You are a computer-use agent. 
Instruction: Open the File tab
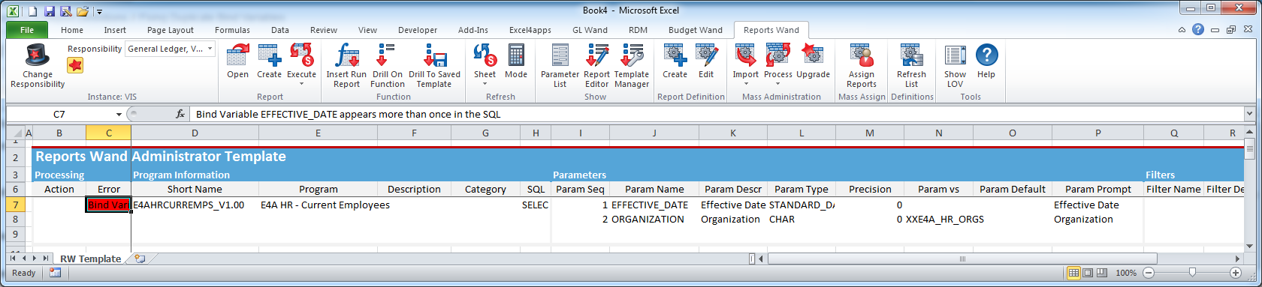click(x=27, y=30)
